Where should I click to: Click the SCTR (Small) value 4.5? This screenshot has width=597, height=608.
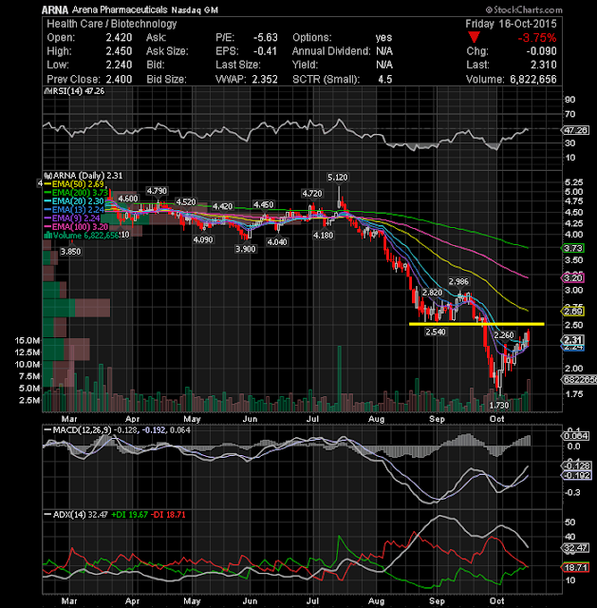(385, 79)
